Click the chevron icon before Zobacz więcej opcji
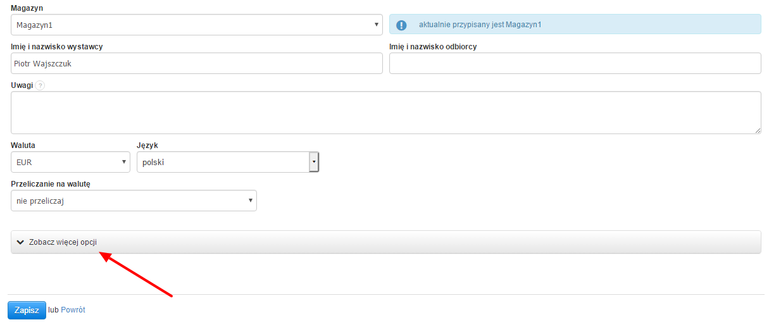Viewport: 769px width, 322px height. point(20,242)
